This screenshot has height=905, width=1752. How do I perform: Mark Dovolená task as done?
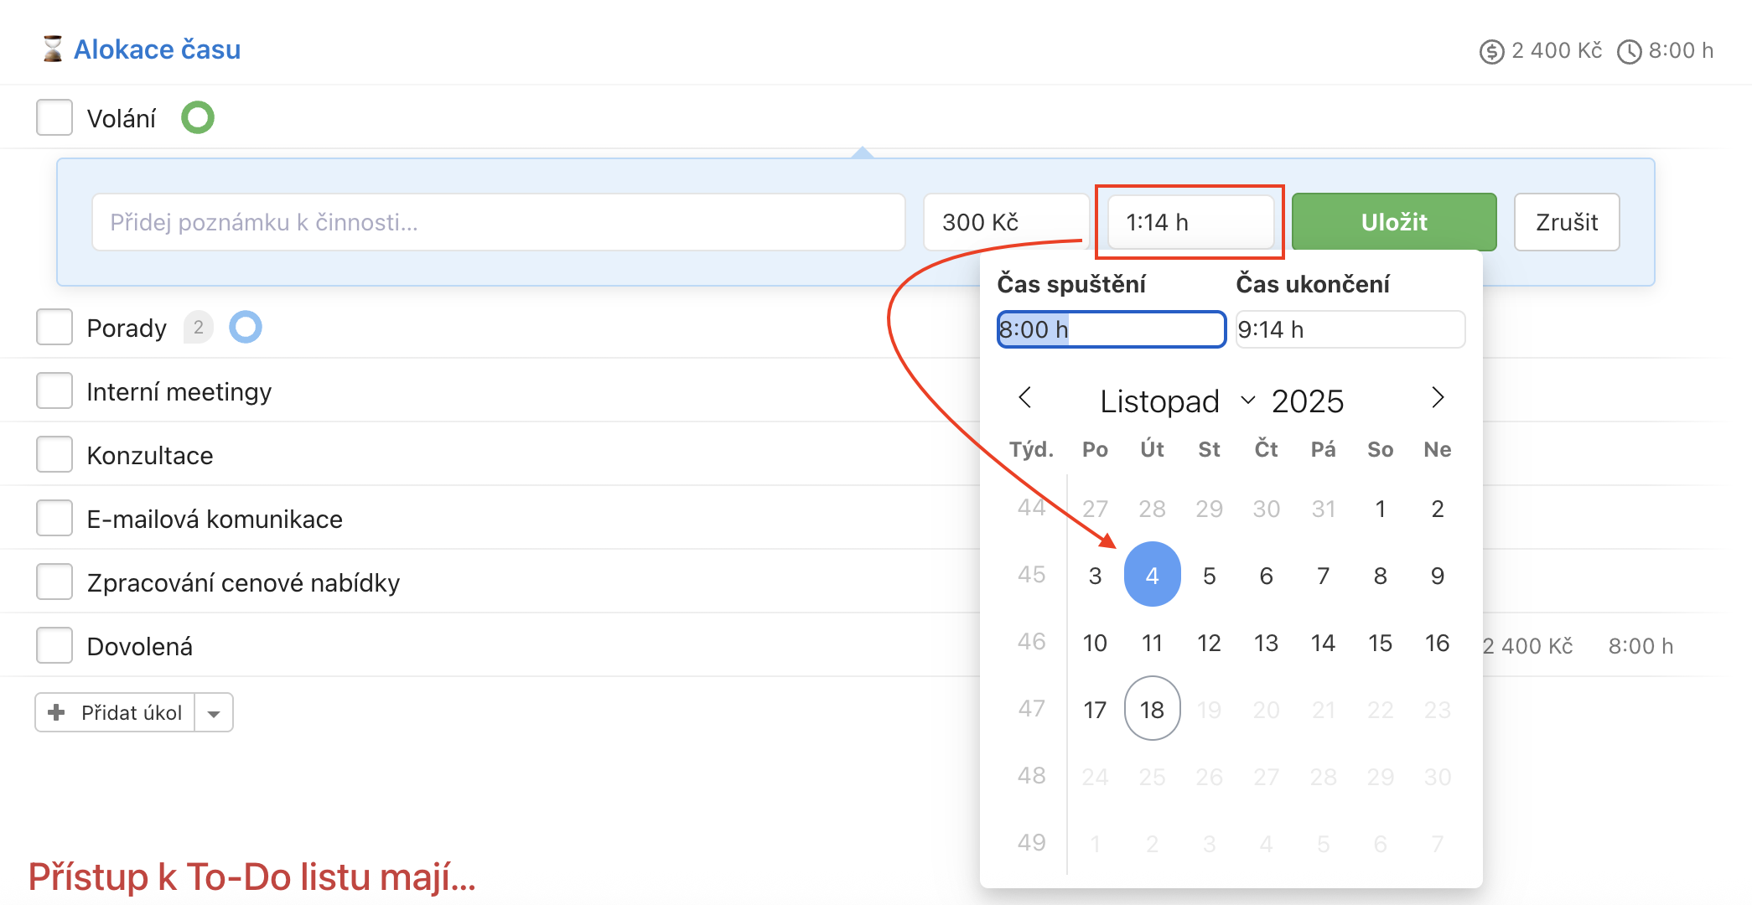coord(54,645)
